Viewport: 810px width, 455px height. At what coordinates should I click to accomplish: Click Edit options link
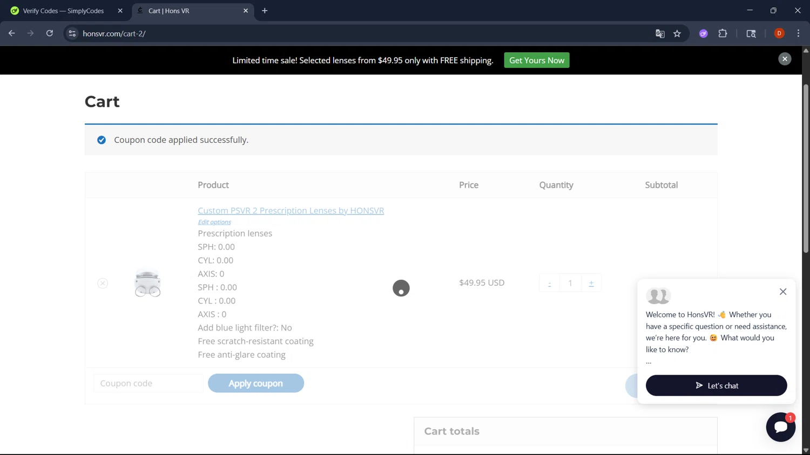tap(214, 222)
